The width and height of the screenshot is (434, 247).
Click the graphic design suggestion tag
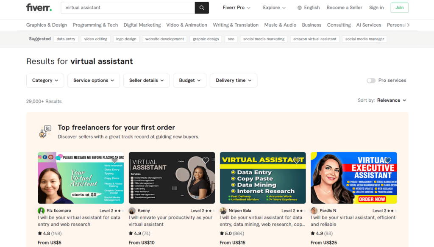coord(206,39)
